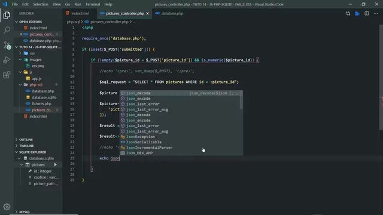
Task: Collapse the images folder
Action: pos(35,60)
